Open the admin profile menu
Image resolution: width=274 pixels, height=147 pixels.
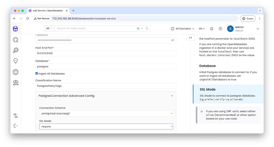pos(243,29)
